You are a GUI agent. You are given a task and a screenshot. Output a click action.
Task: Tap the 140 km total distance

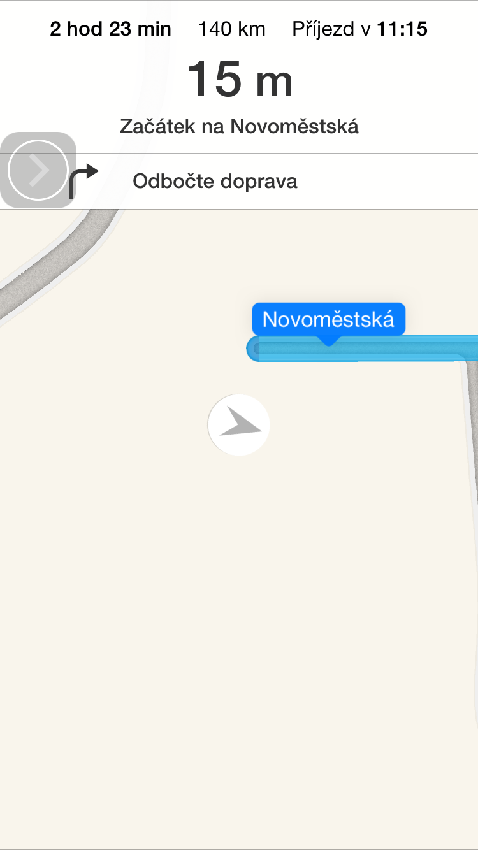tap(232, 29)
